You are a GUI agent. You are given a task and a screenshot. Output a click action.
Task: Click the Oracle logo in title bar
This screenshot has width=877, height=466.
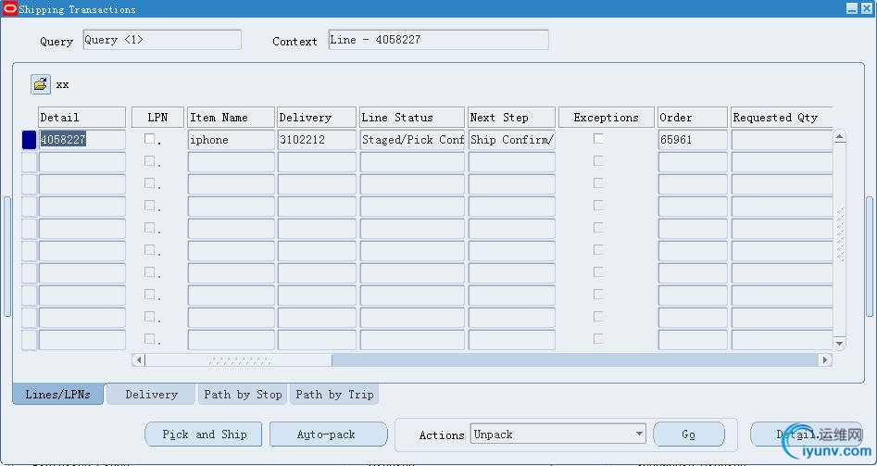(9, 9)
